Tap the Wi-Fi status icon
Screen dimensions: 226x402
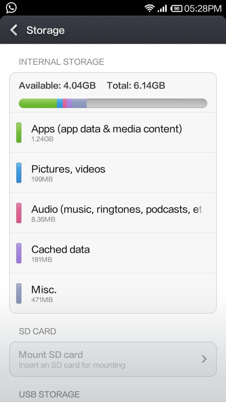pyautogui.click(x=150, y=8)
